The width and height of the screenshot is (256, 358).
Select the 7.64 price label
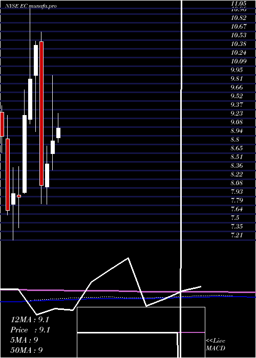237,209
